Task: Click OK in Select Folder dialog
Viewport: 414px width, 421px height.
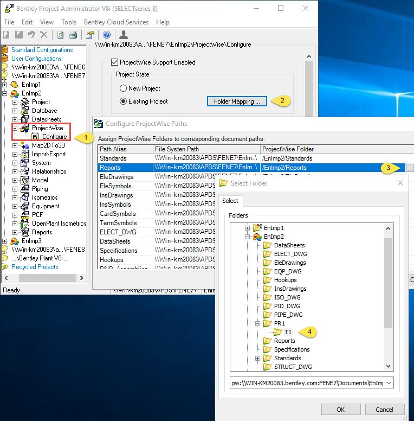Action: click(x=341, y=410)
